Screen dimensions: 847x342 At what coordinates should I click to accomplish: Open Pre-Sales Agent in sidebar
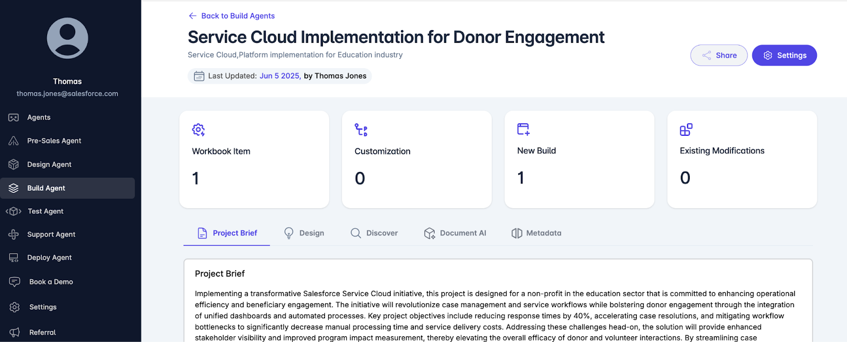click(x=67, y=141)
